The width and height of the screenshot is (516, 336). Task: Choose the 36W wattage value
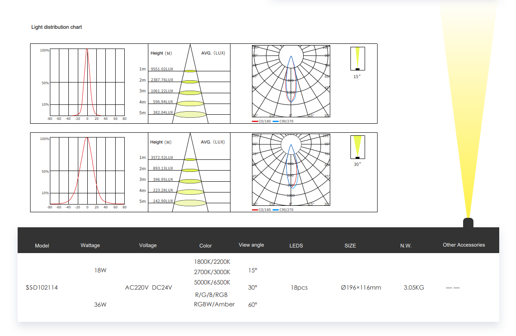point(100,305)
